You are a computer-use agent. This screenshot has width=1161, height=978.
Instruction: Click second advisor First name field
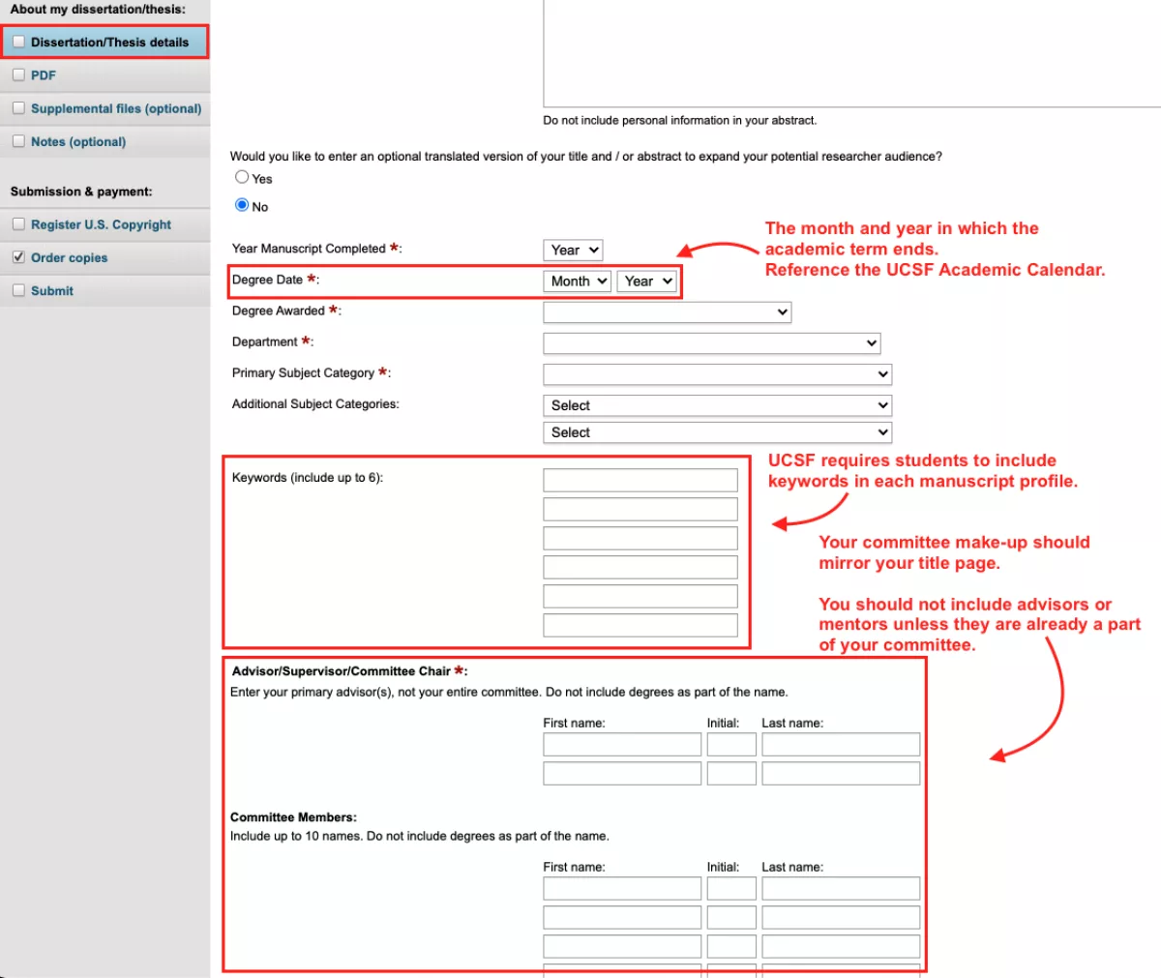tap(622, 773)
